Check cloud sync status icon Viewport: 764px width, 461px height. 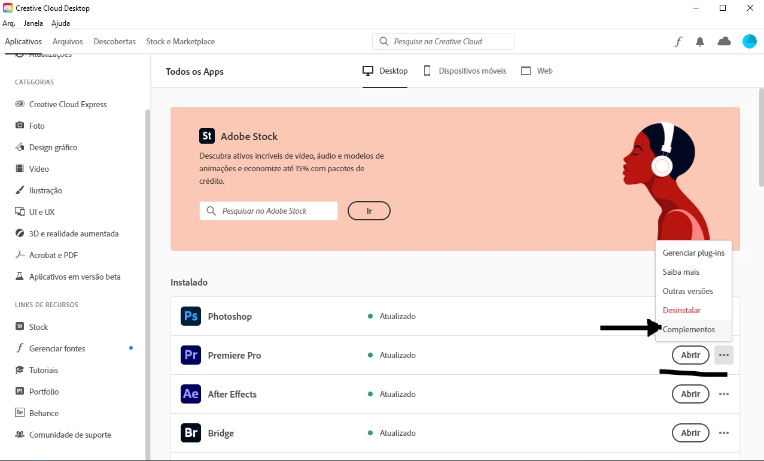[724, 41]
